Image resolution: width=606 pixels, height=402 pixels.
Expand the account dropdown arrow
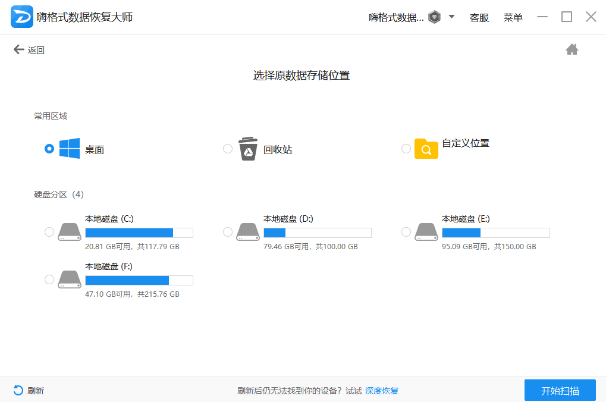(x=452, y=17)
